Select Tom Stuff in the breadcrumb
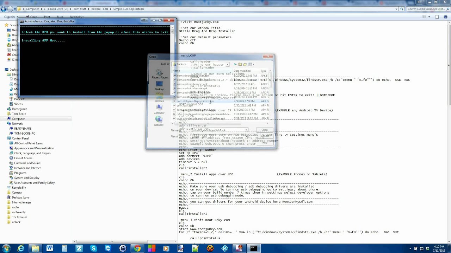The height and width of the screenshot is (253, 451). [80, 9]
